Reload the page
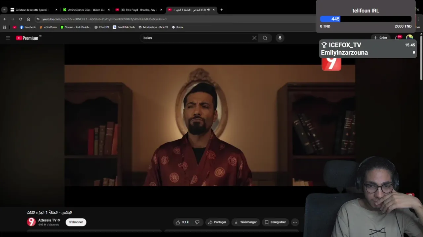The width and height of the screenshot is (423, 237). (21, 19)
